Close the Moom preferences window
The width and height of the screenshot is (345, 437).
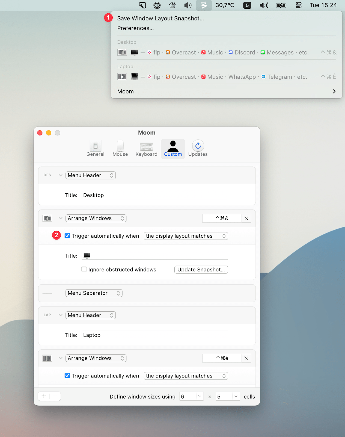click(40, 133)
